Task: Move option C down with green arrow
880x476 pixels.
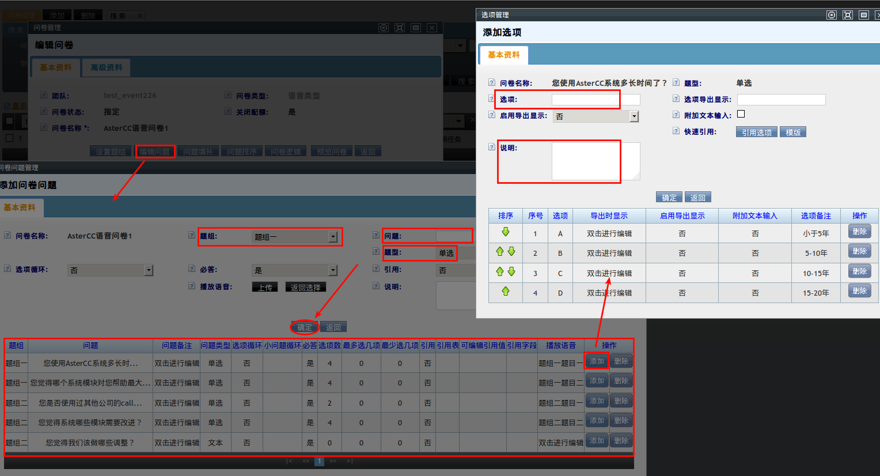Action: coord(511,271)
